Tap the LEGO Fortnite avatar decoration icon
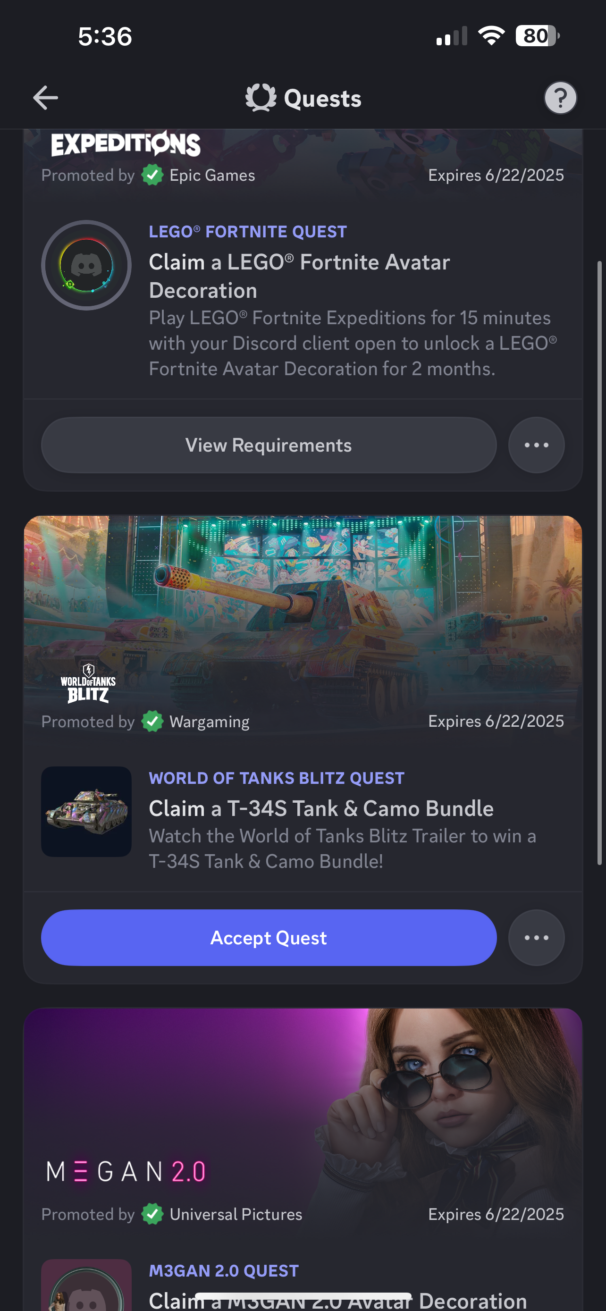606x1311 pixels. [86, 265]
